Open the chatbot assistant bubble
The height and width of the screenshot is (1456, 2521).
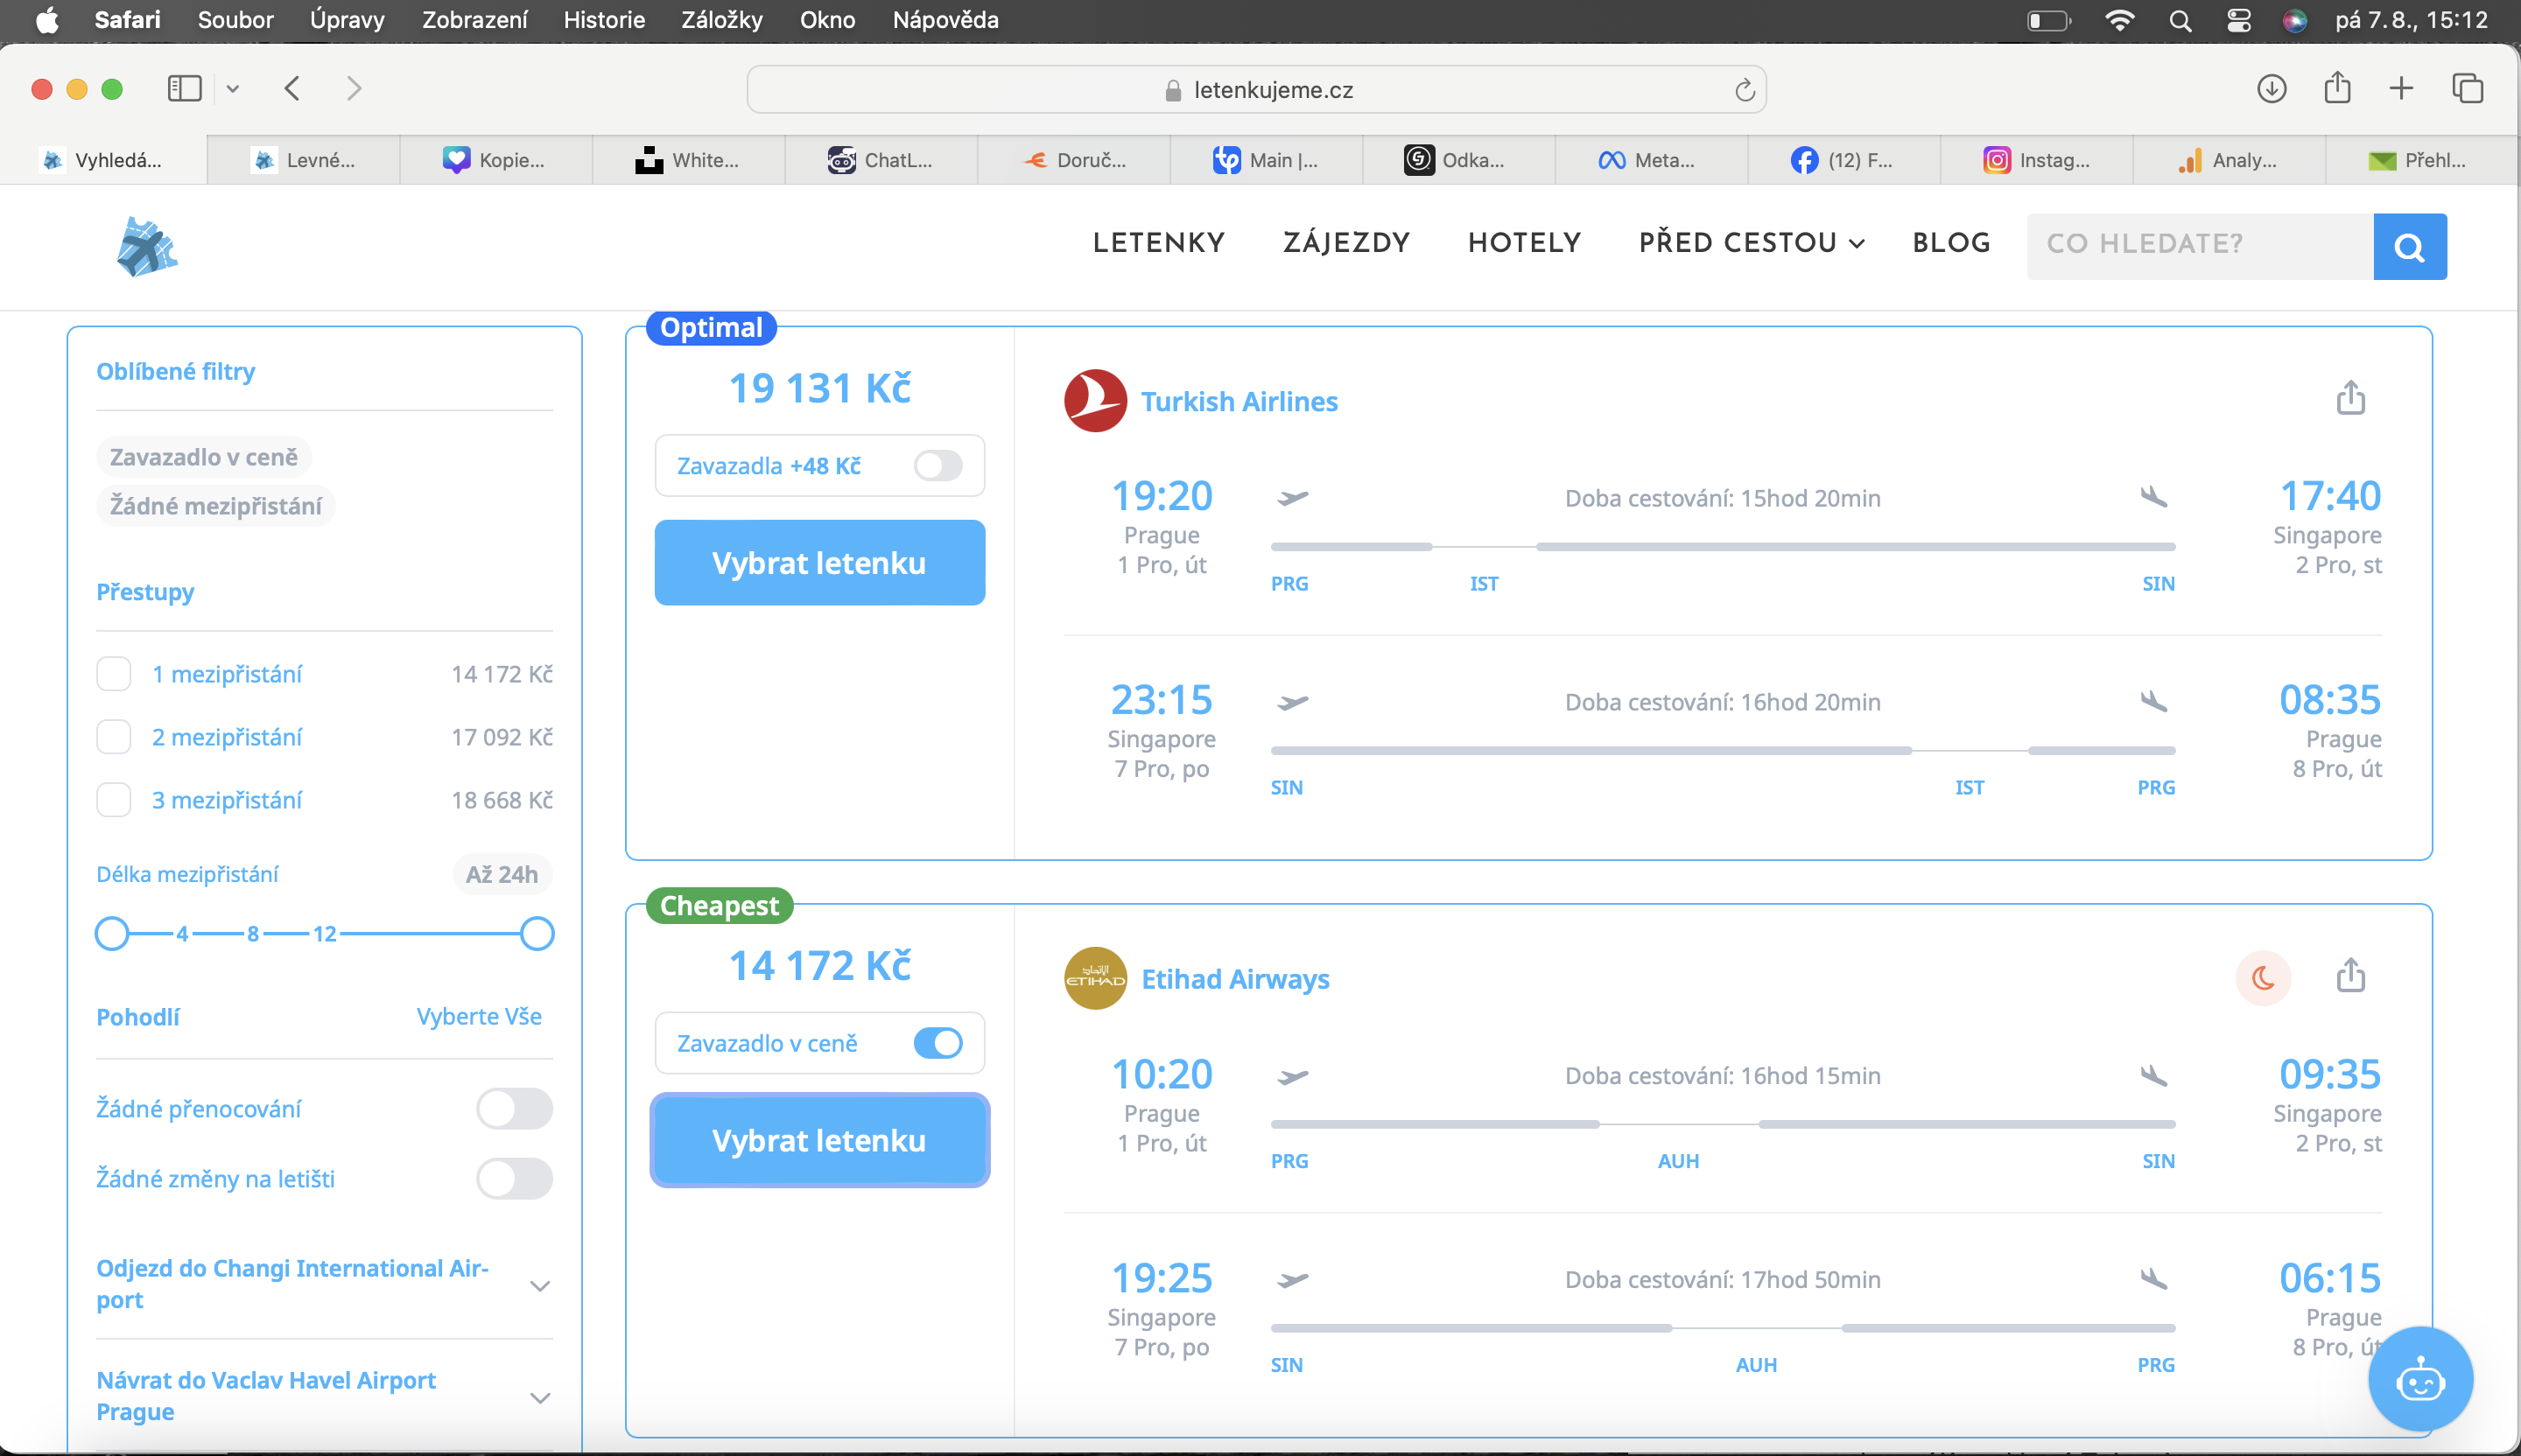pyautogui.click(x=2420, y=1380)
